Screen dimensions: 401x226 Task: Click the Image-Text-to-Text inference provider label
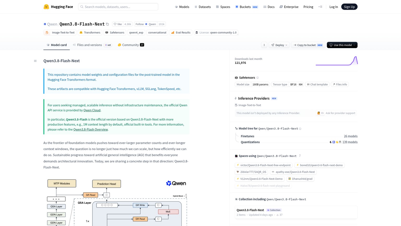248,105
